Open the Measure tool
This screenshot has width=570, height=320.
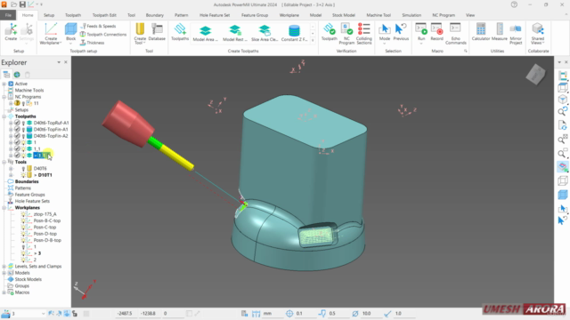499,32
